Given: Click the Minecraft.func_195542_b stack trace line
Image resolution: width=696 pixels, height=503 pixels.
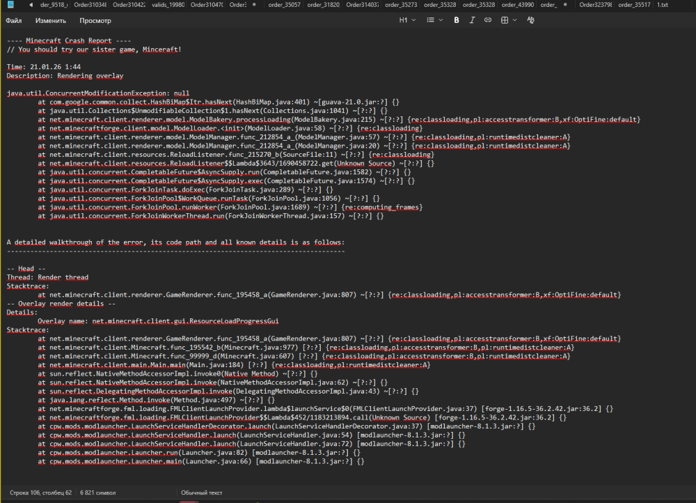Looking at the screenshot, I should click(x=306, y=348).
